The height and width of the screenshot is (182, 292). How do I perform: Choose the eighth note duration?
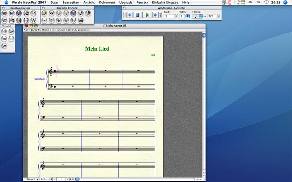tap(73, 13)
